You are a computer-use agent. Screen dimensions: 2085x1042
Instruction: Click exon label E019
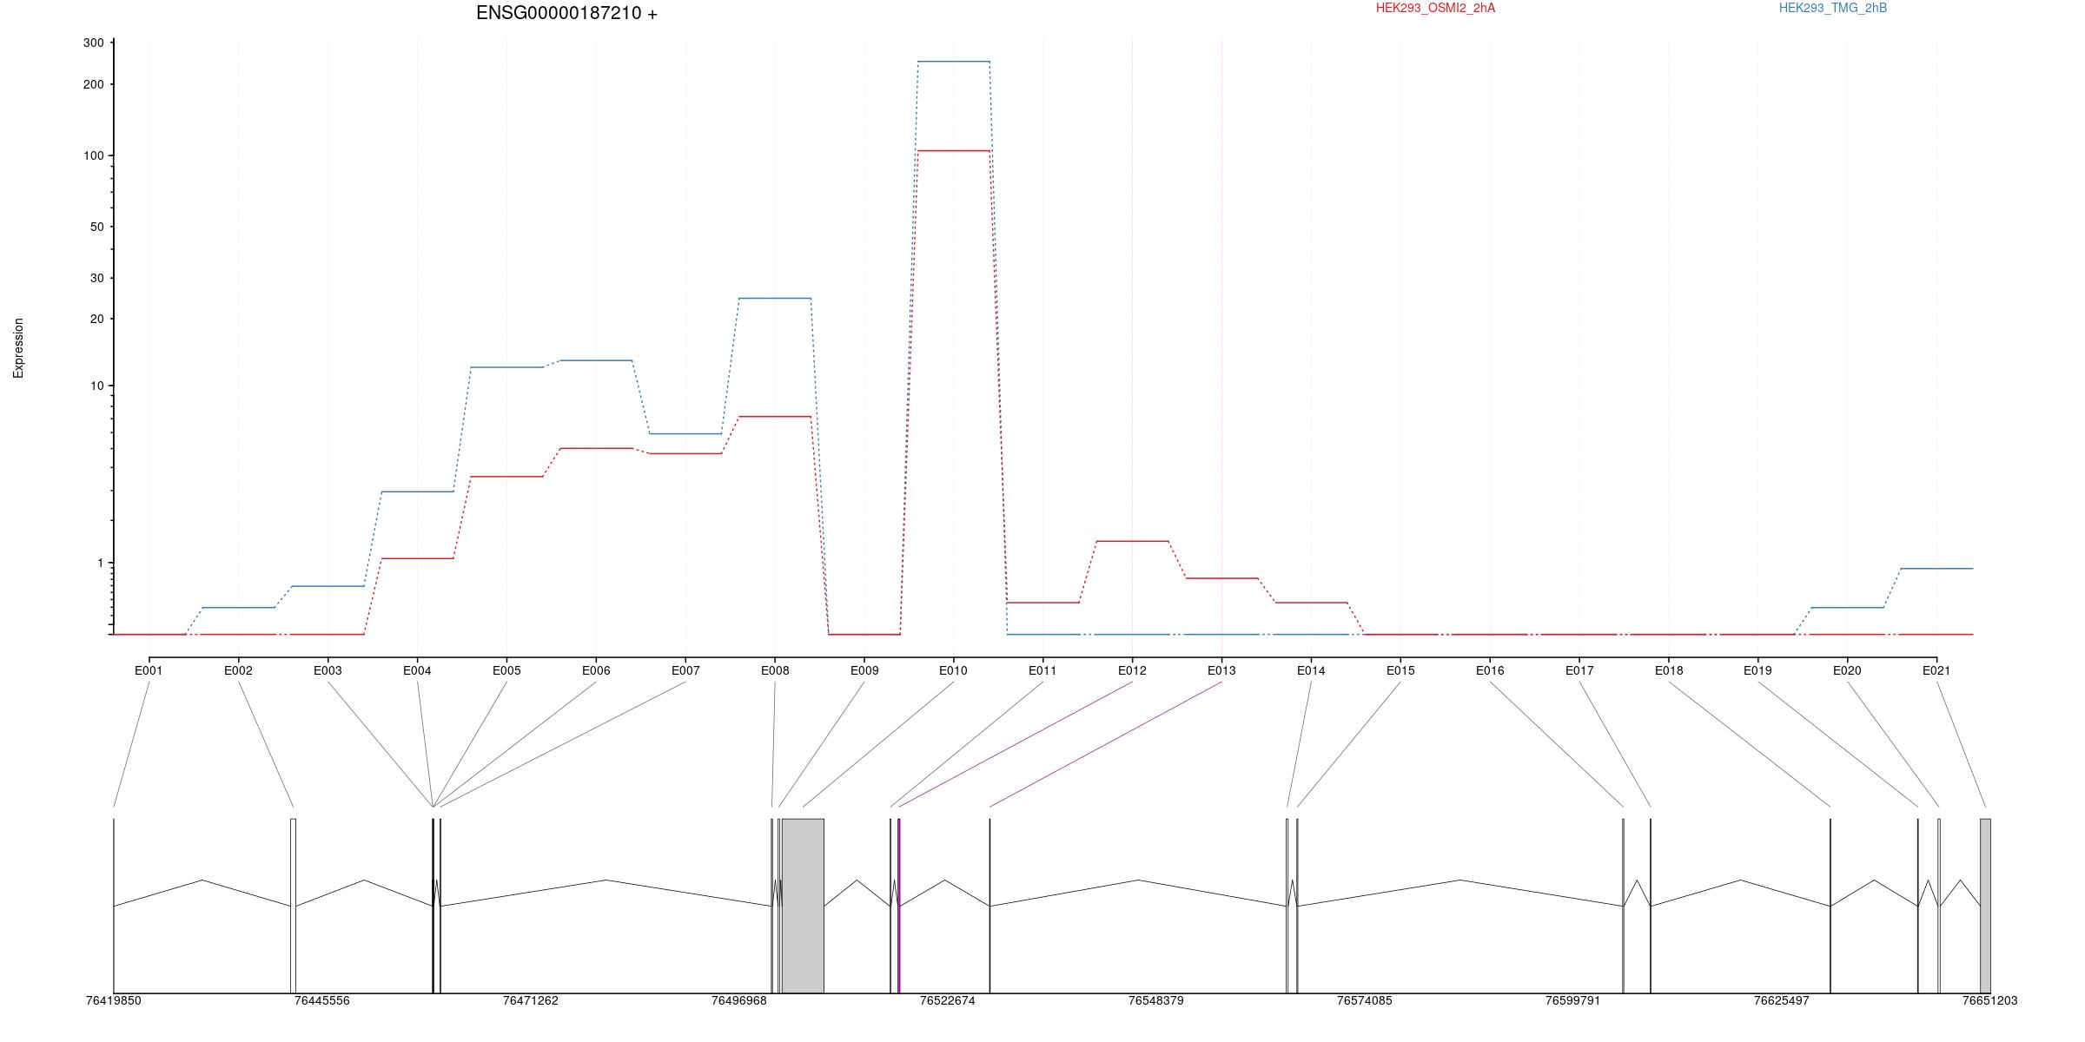(1757, 670)
